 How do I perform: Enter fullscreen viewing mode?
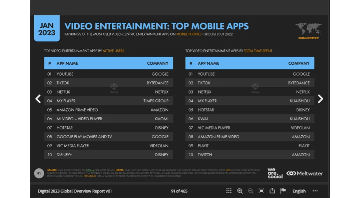click(x=261, y=191)
